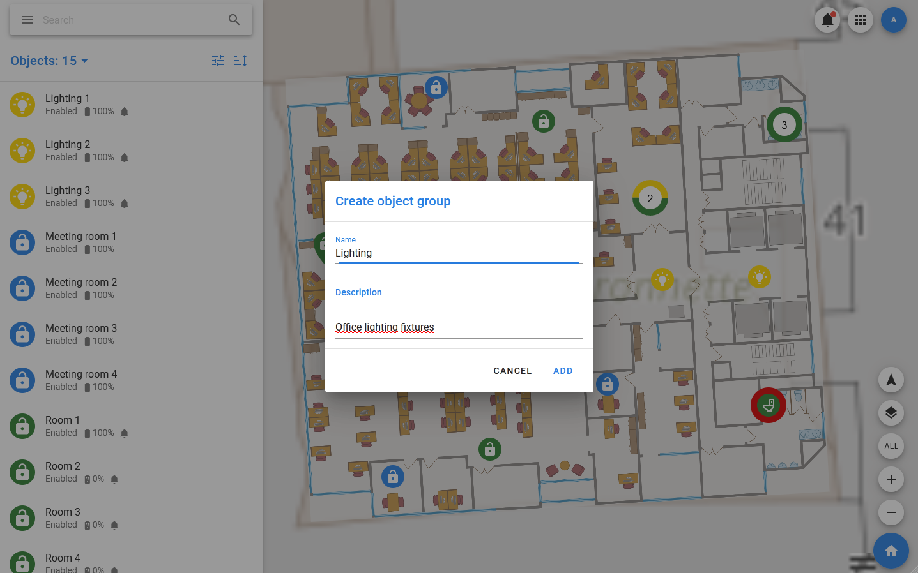Open the apps grid menu
918x573 pixels.
point(861,20)
